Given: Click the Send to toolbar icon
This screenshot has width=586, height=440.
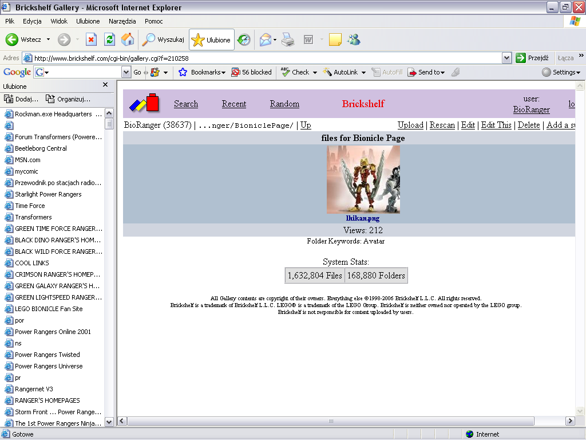Looking at the screenshot, I should (411, 72).
